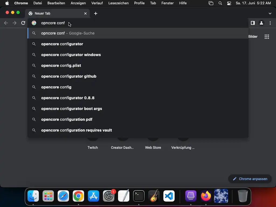This screenshot has width=276, height=207.
Task: Pick 'opencore configurator github' suggestion
Action: 138,76
